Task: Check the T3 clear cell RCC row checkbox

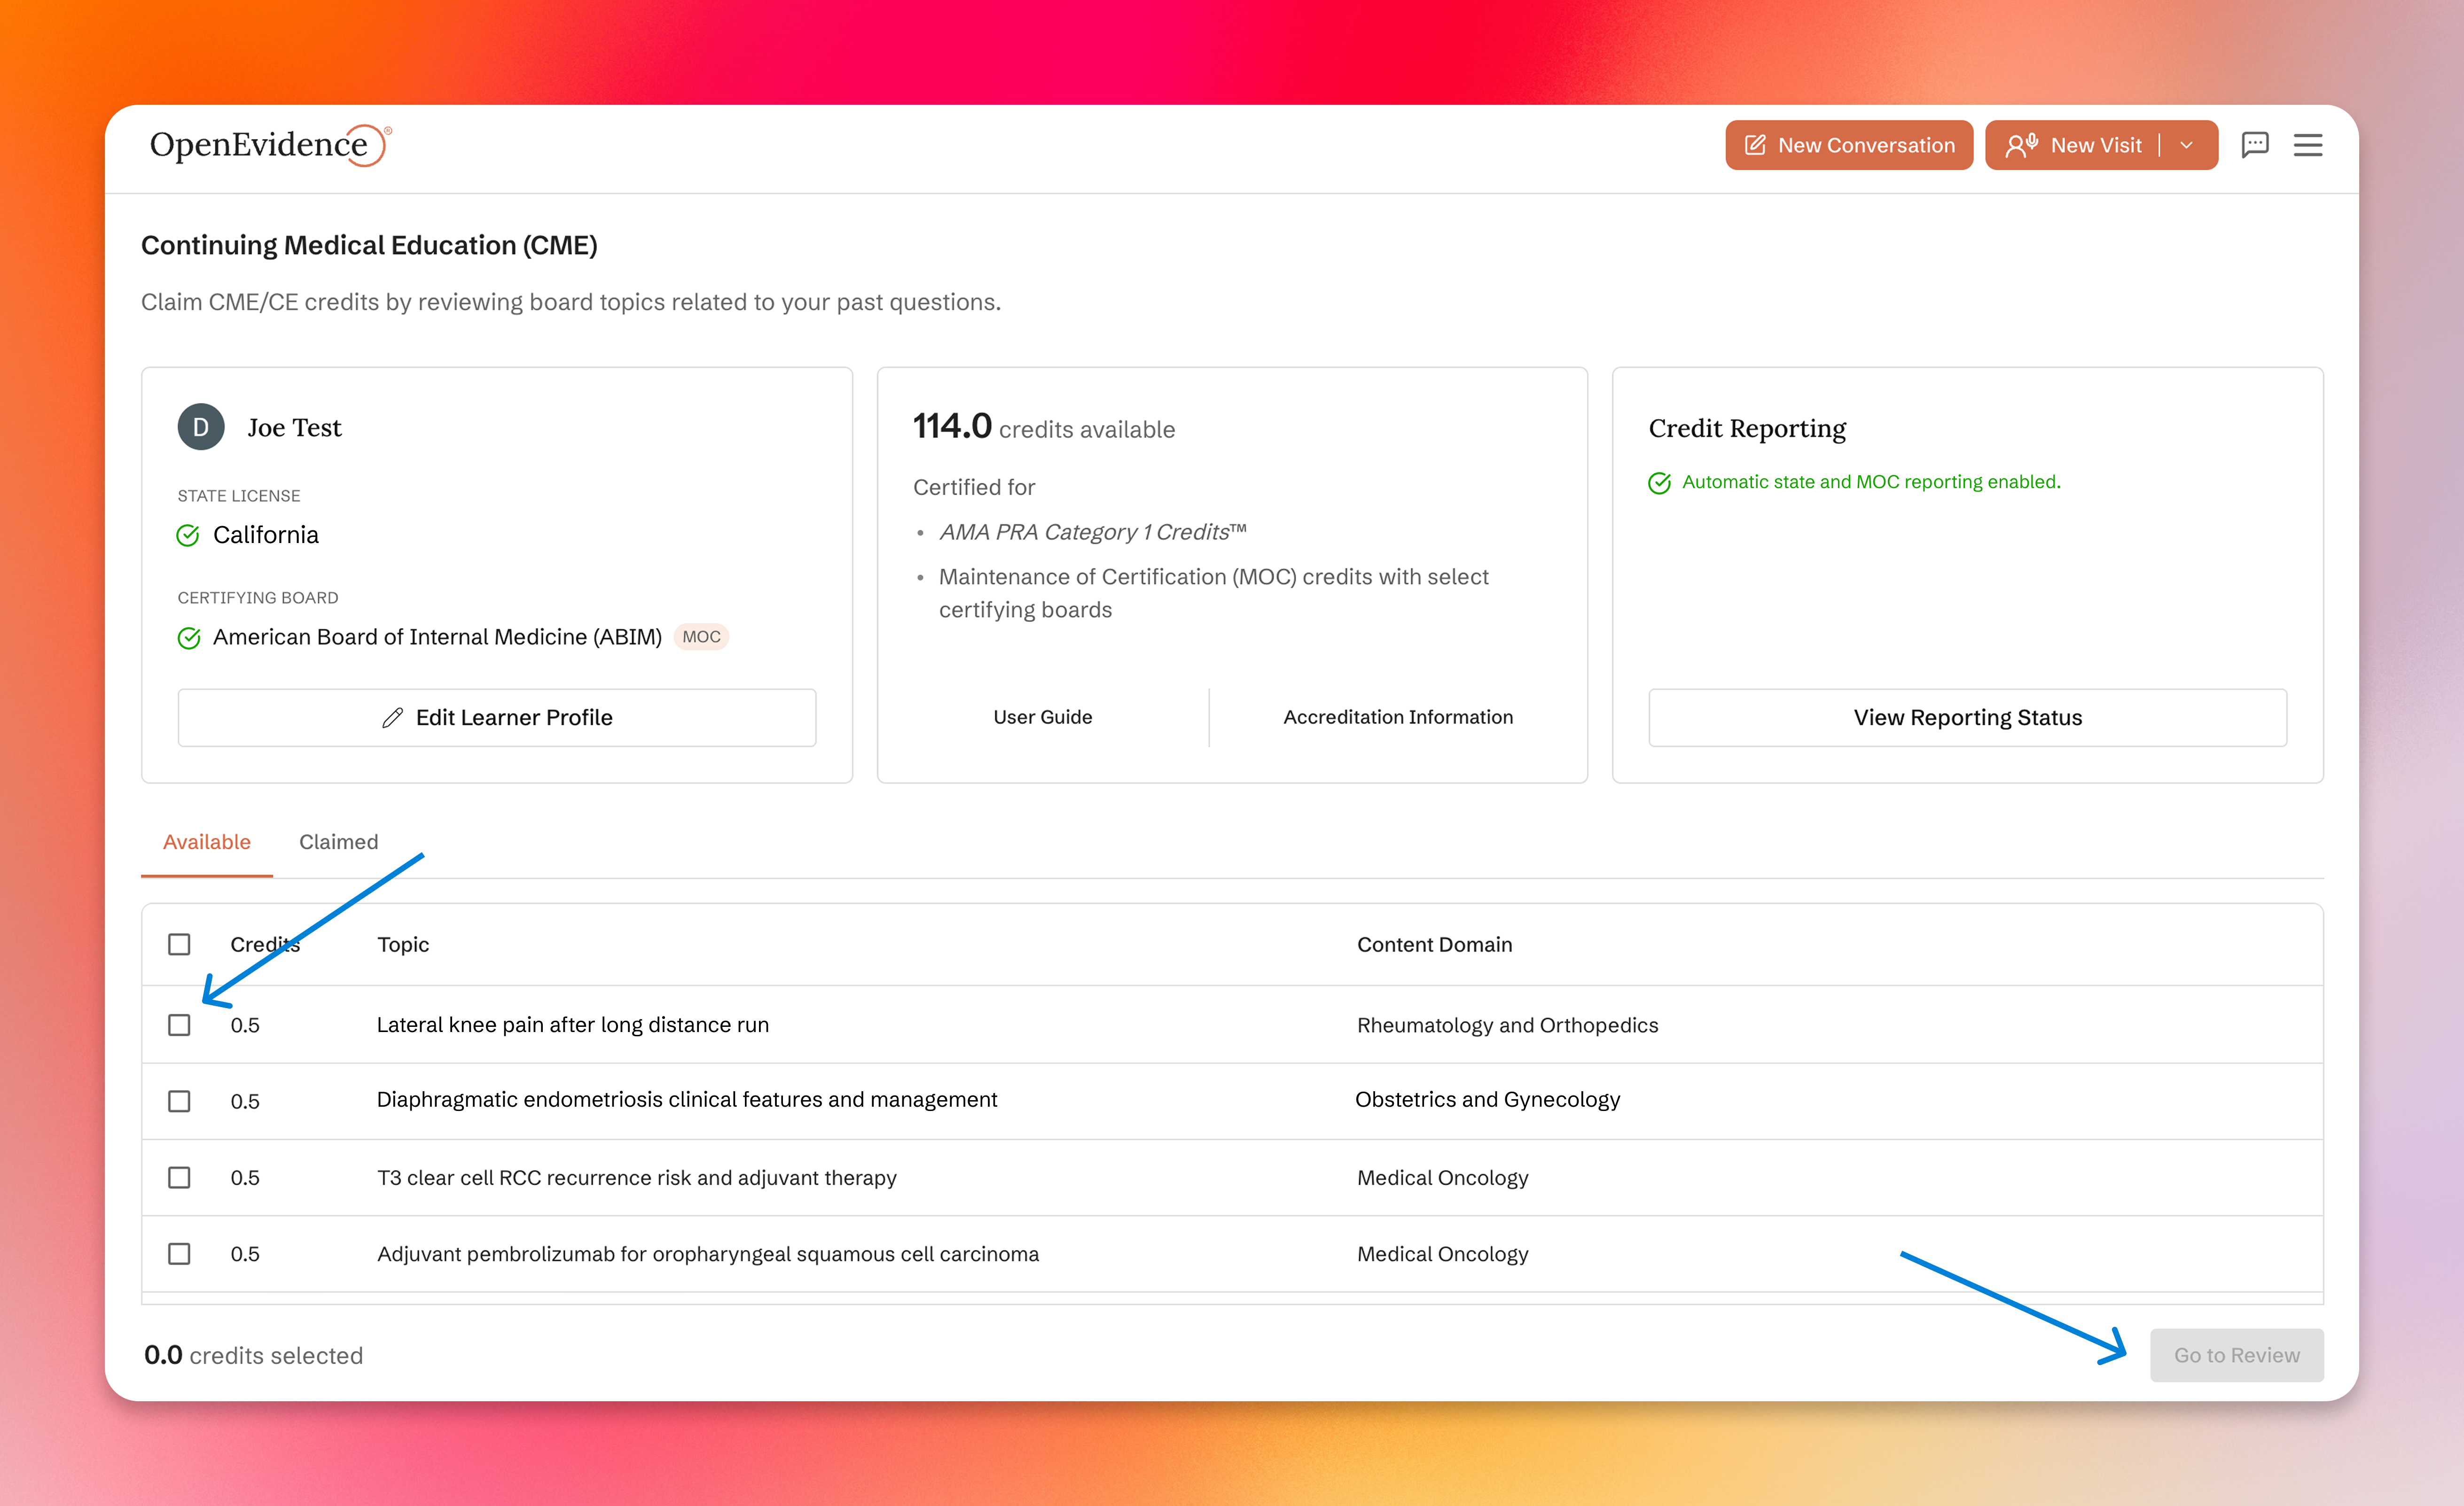Action: (x=179, y=1177)
